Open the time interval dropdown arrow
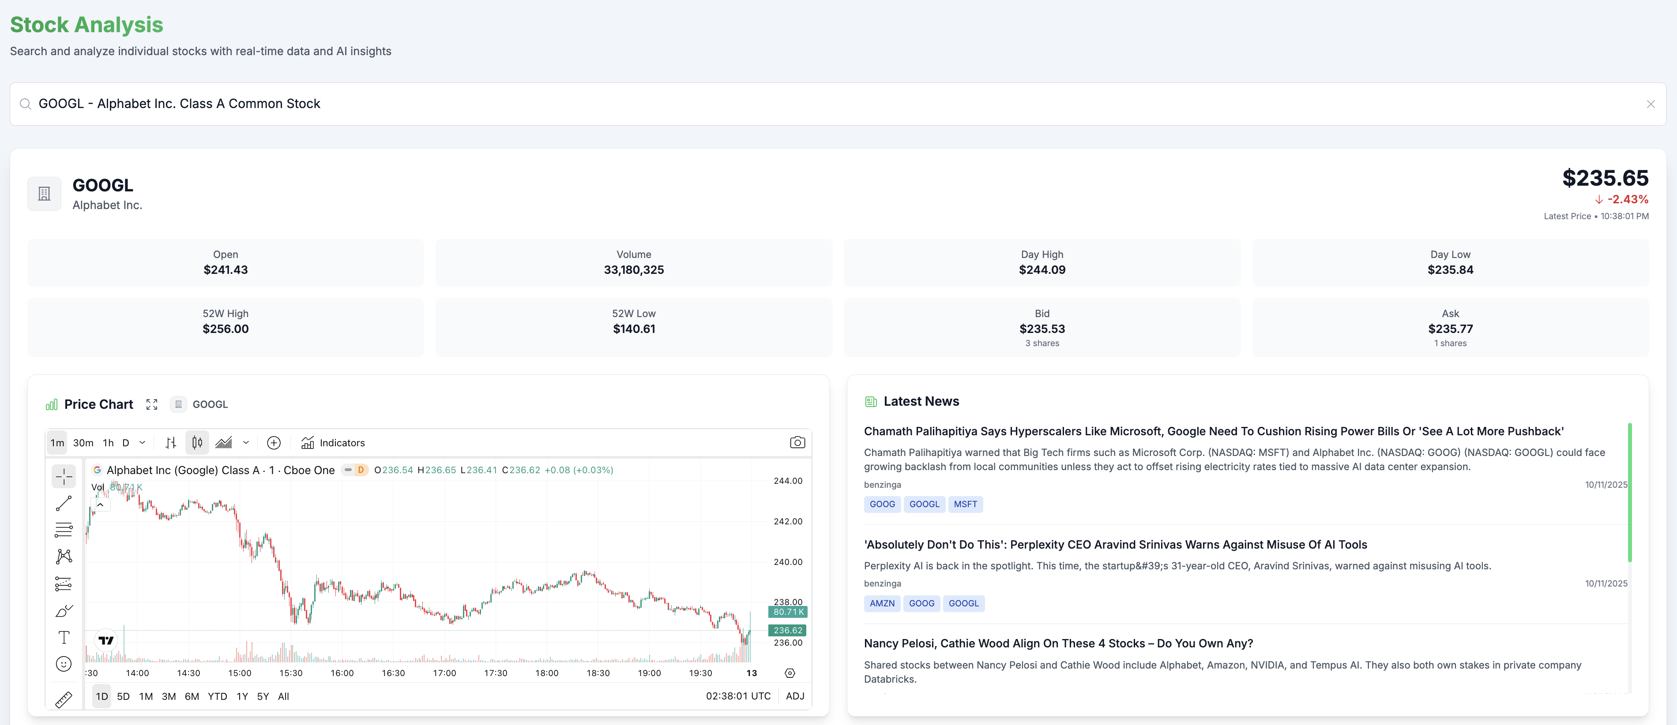Viewport: 1677px width, 725px height. tap(143, 443)
